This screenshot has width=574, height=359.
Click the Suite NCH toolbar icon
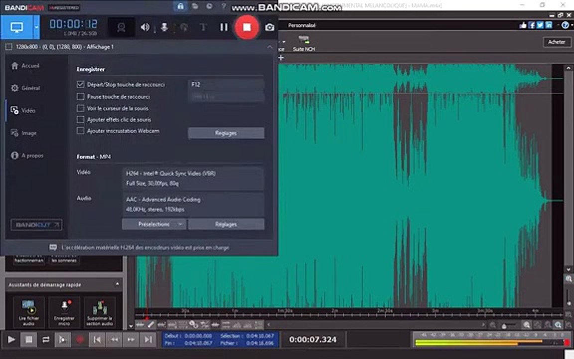(304, 43)
